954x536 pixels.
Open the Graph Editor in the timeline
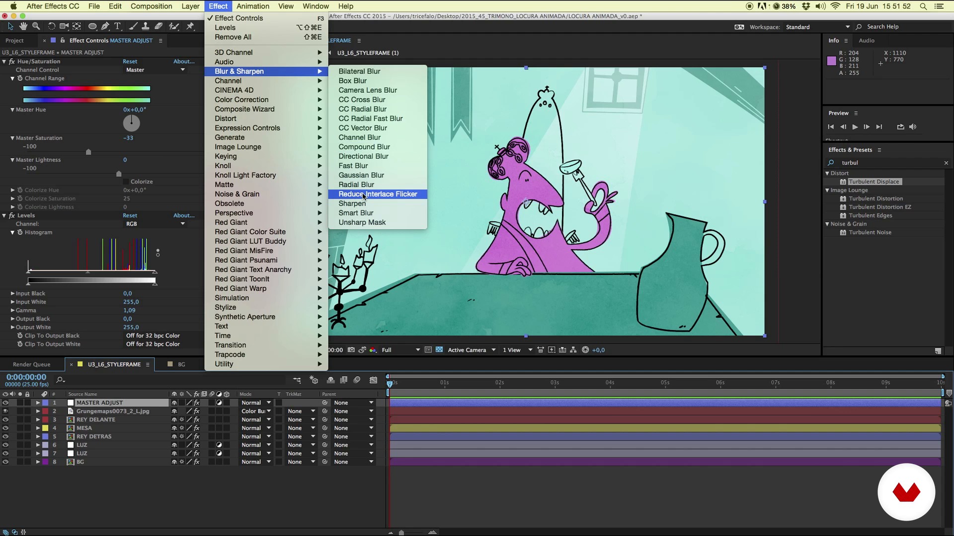click(x=374, y=380)
